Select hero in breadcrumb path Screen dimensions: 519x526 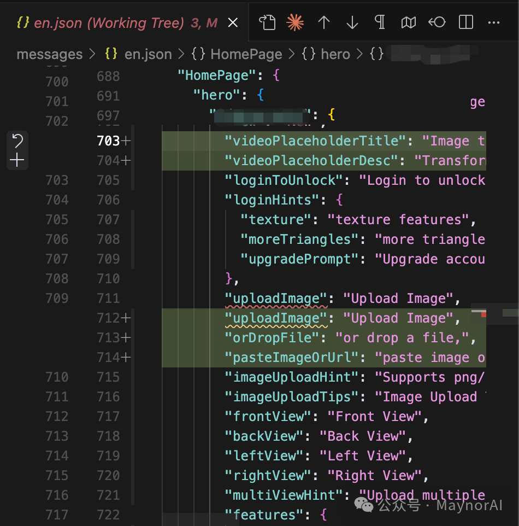335,54
